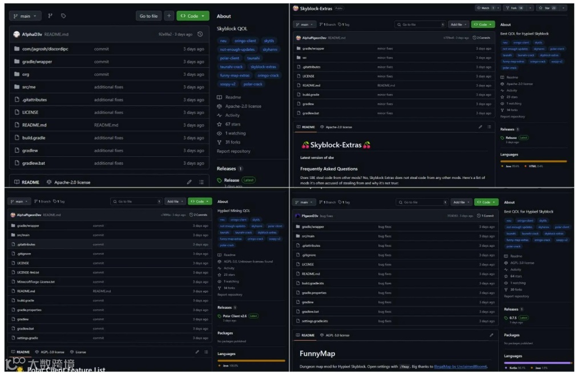Click release tag icon beside Release in Skyblock QOL

(x=219, y=180)
